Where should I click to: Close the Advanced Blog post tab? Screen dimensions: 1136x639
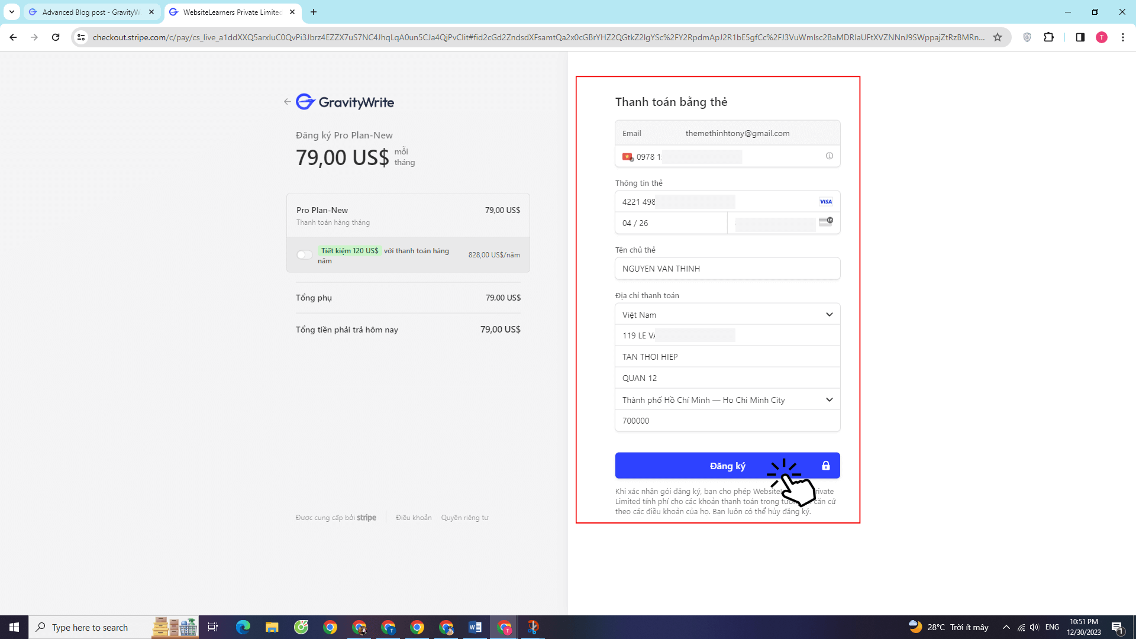[x=151, y=12]
